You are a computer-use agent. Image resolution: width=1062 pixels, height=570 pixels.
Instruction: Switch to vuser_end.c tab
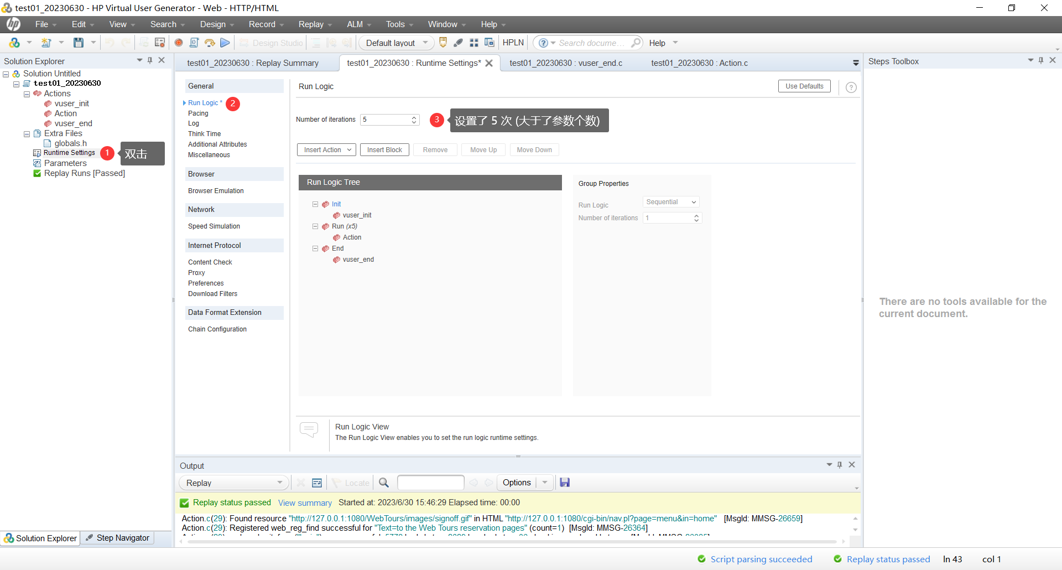tap(566, 63)
